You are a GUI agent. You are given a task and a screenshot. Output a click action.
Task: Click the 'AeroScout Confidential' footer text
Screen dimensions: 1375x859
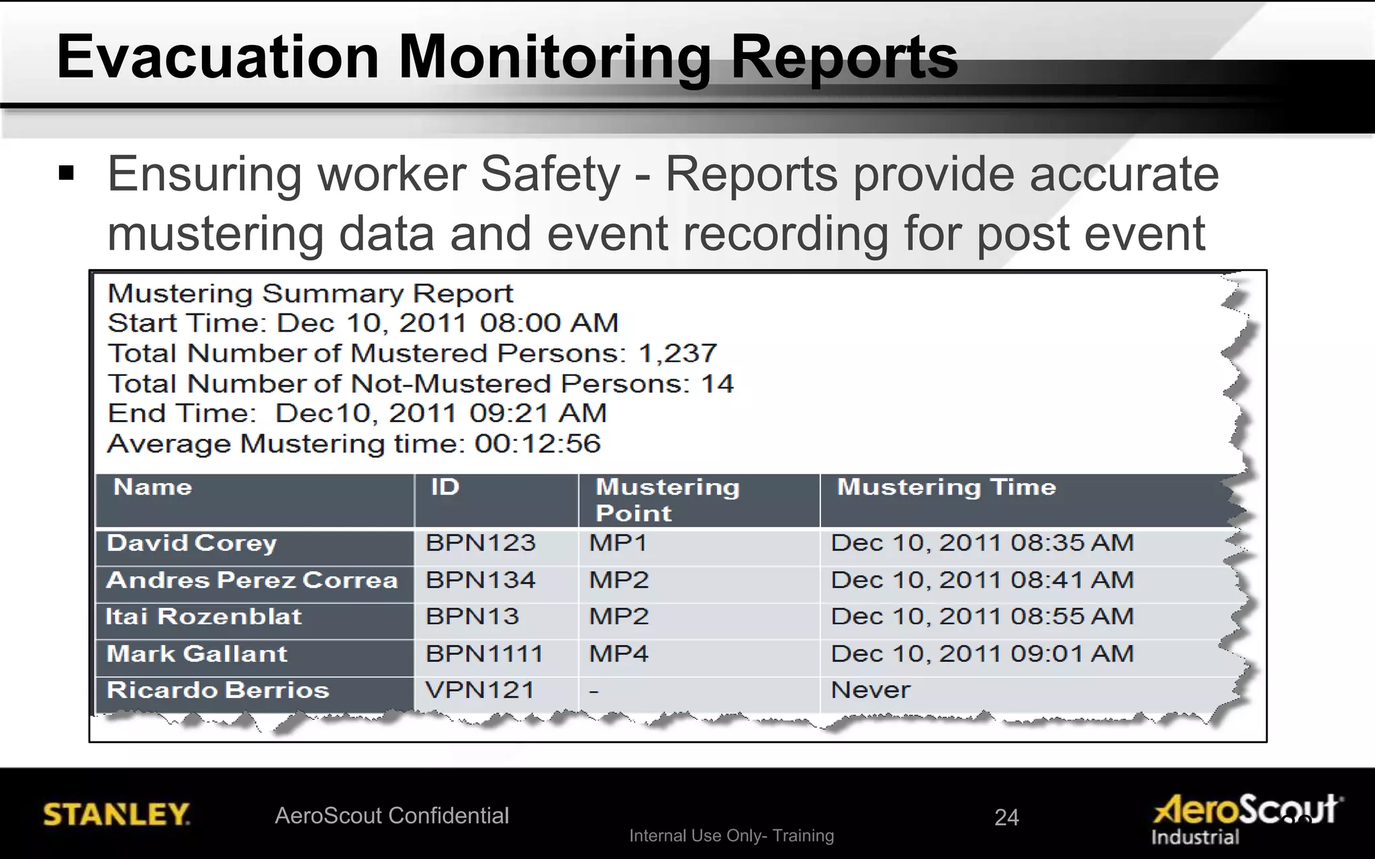coord(392,815)
